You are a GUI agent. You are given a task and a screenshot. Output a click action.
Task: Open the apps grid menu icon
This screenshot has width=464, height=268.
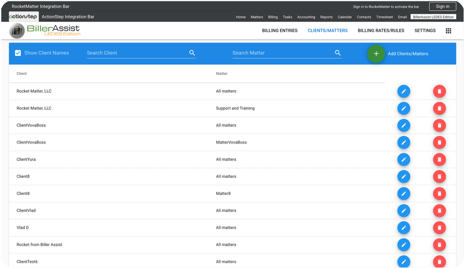point(448,31)
